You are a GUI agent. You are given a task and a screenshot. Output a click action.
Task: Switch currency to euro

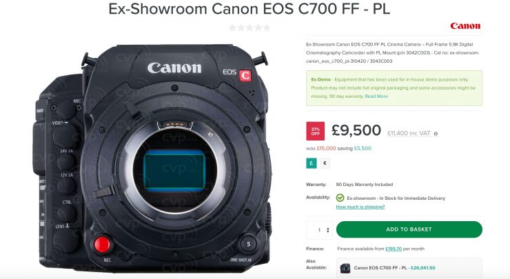tap(325, 163)
